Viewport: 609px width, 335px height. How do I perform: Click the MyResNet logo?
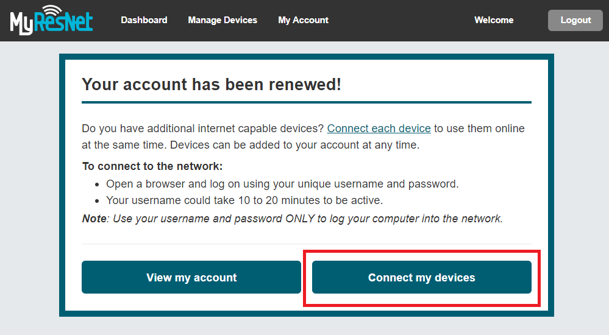click(x=51, y=20)
